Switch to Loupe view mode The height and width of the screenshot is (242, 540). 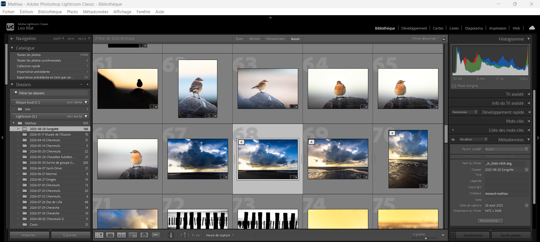pyautogui.click(x=110, y=235)
